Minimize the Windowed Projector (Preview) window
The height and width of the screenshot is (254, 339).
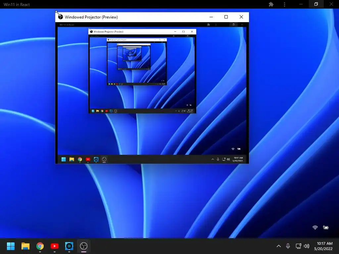click(211, 17)
